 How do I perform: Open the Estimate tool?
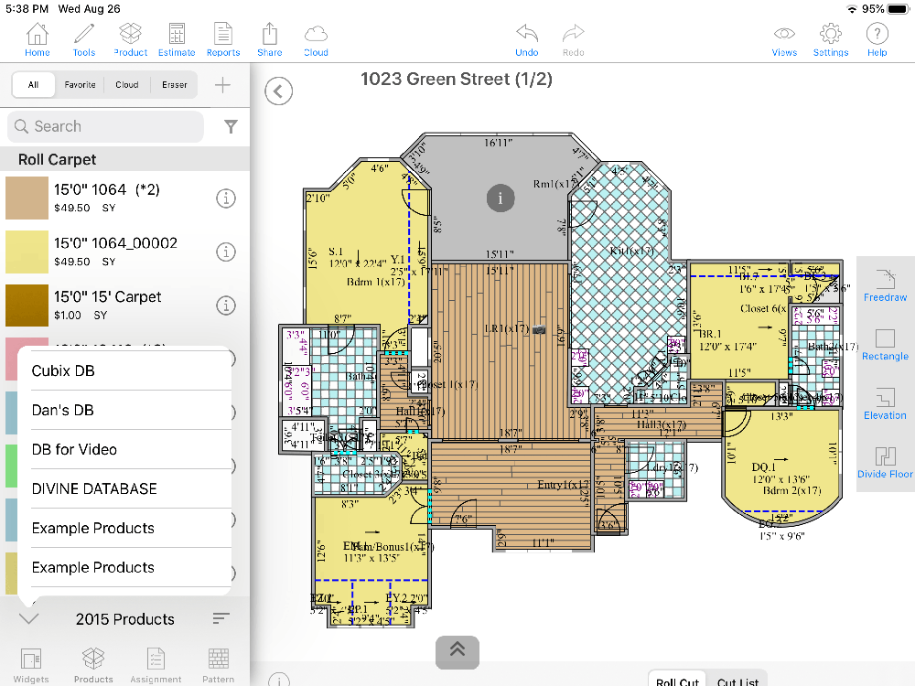tap(176, 38)
